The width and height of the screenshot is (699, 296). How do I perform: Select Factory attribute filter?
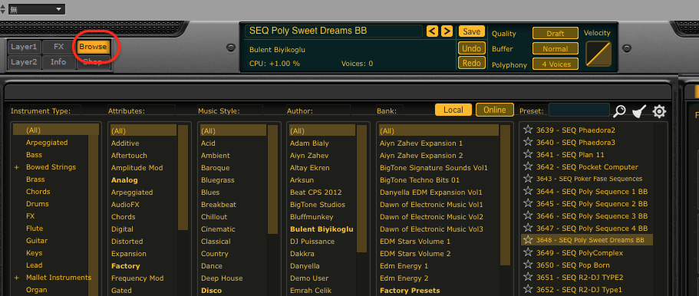click(x=125, y=265)
